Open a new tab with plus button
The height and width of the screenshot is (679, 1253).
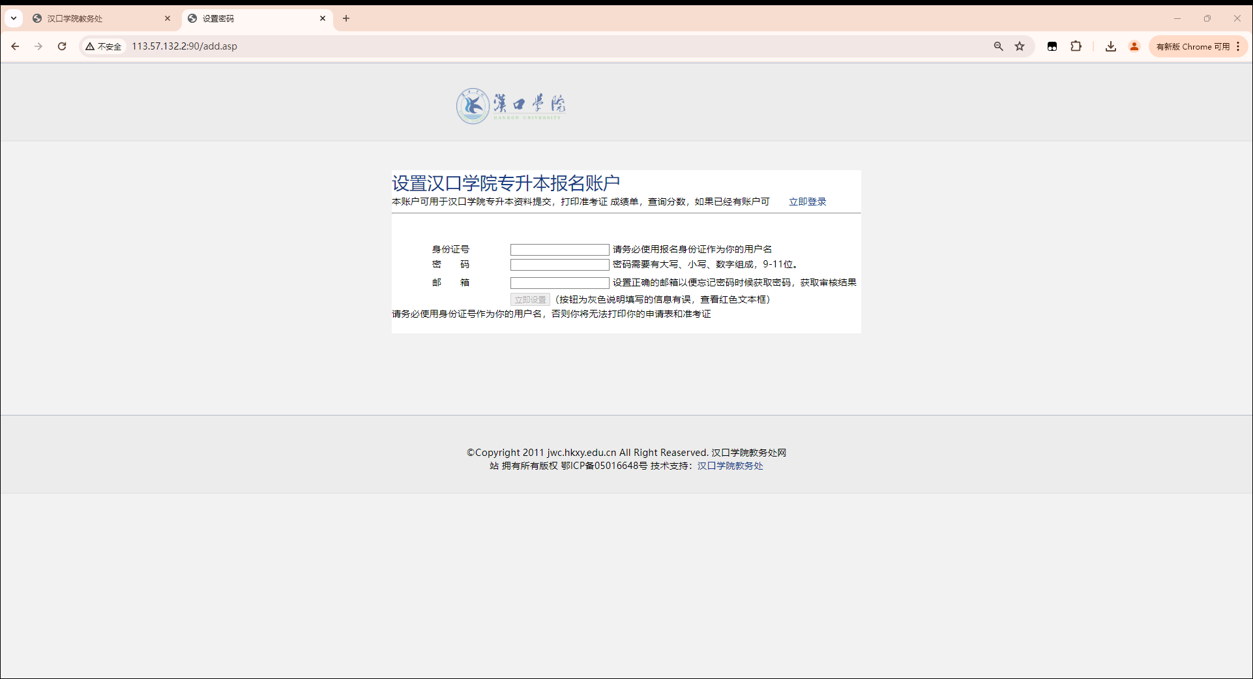click(x=346, y=18)
